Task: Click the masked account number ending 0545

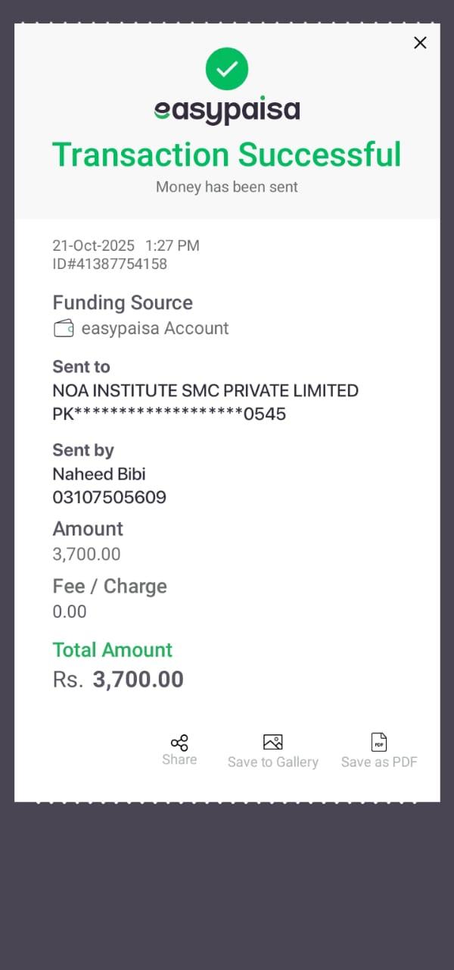Action: tap(169, 415)
